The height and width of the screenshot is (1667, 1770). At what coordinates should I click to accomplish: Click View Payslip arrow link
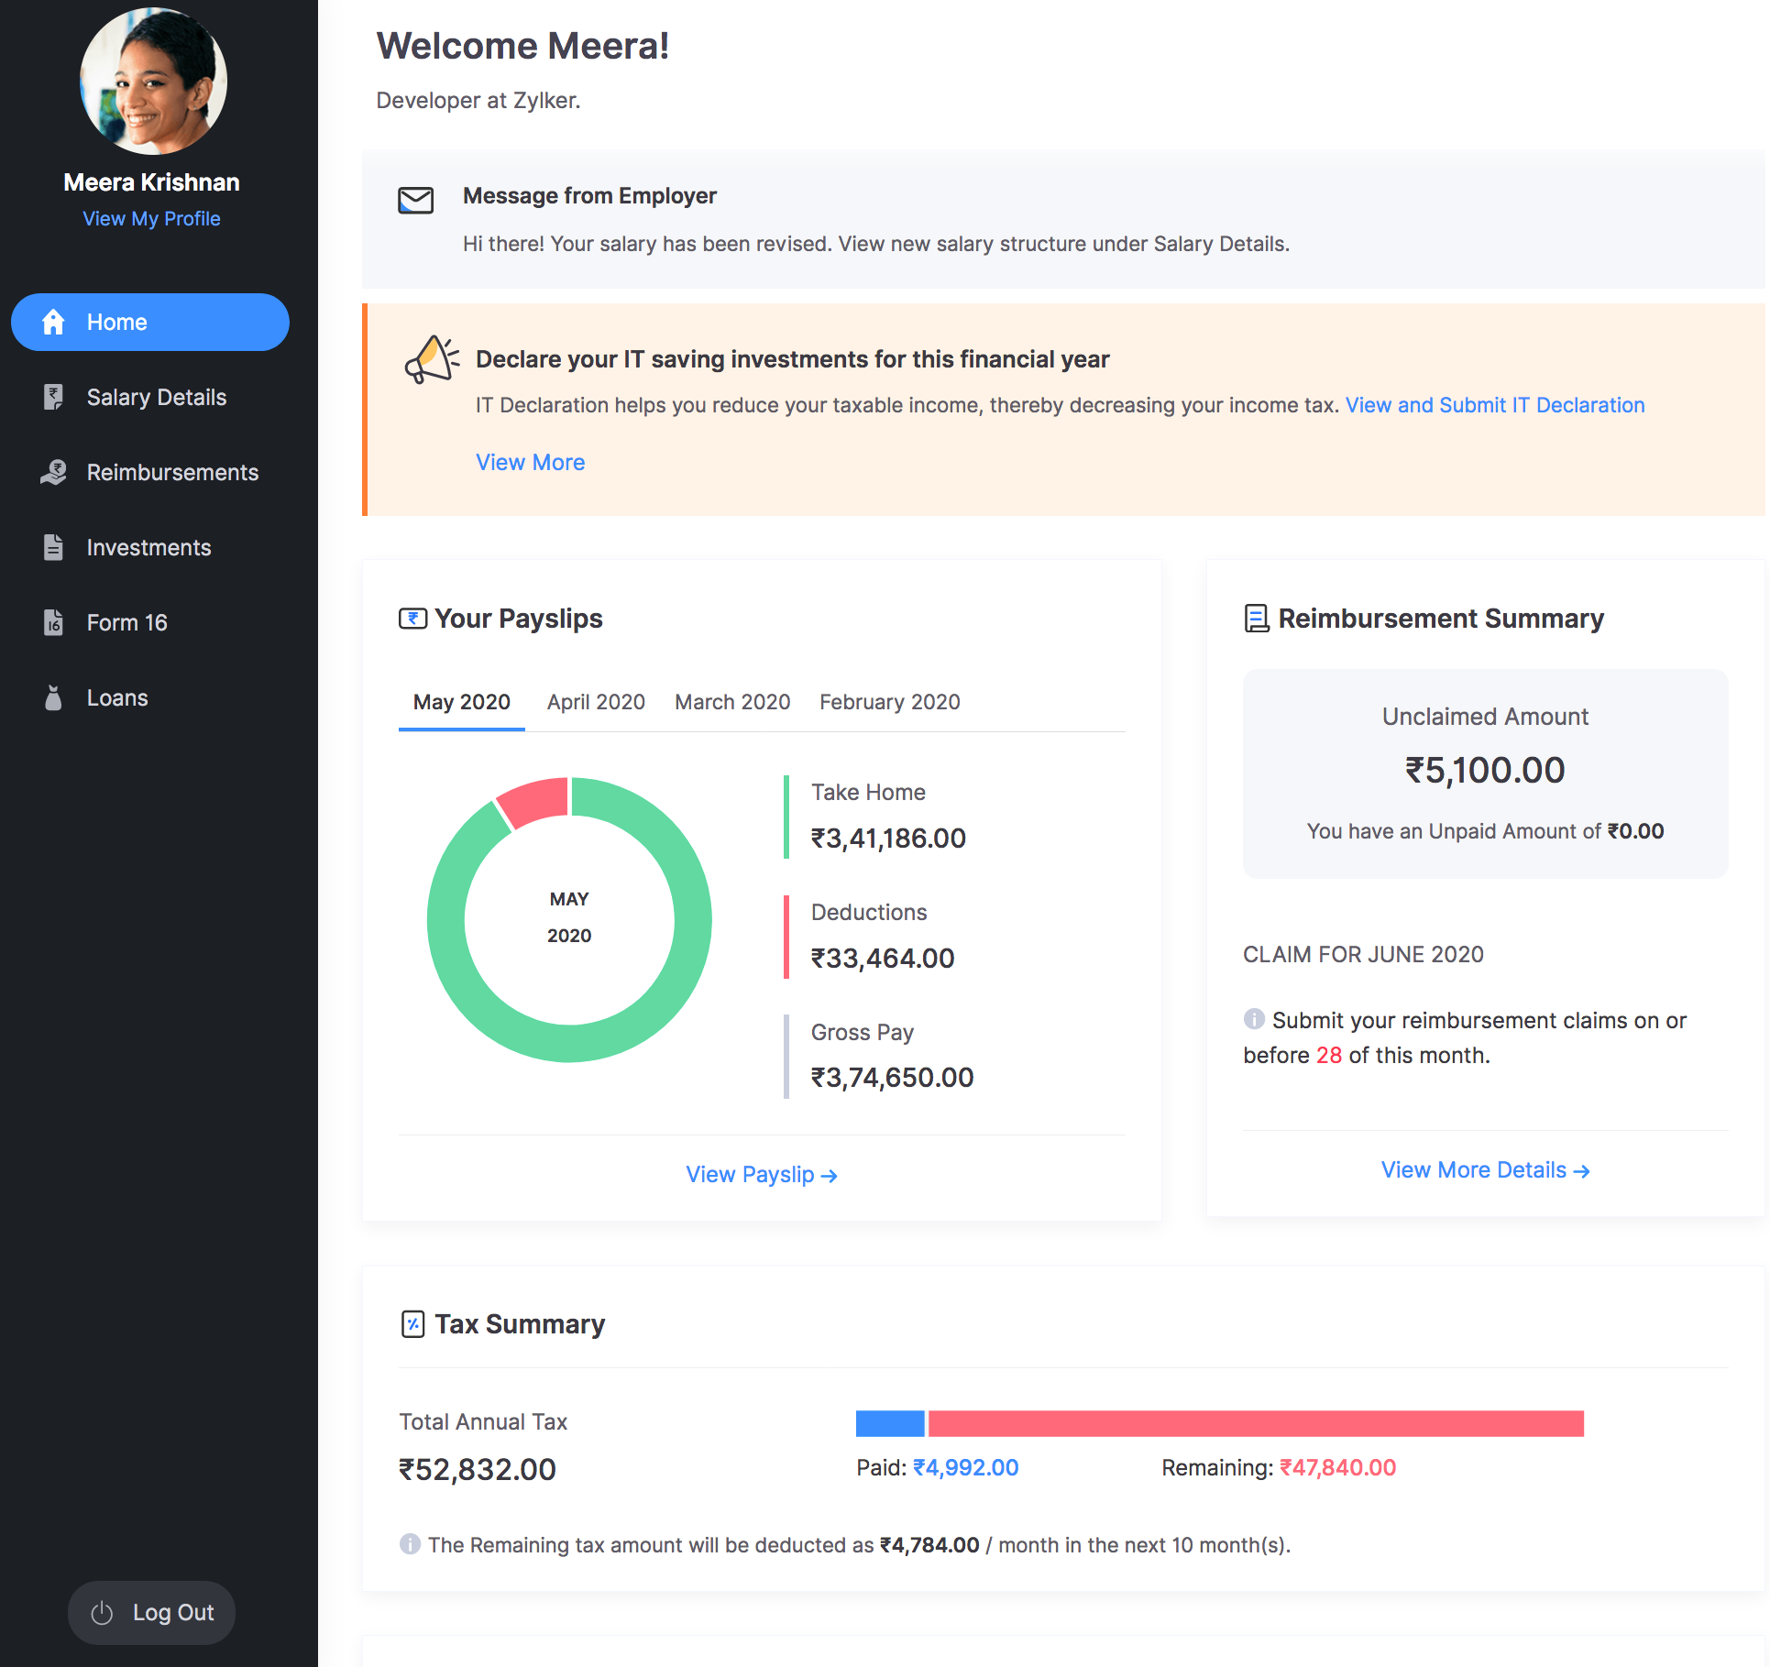tap(763, 1173)
